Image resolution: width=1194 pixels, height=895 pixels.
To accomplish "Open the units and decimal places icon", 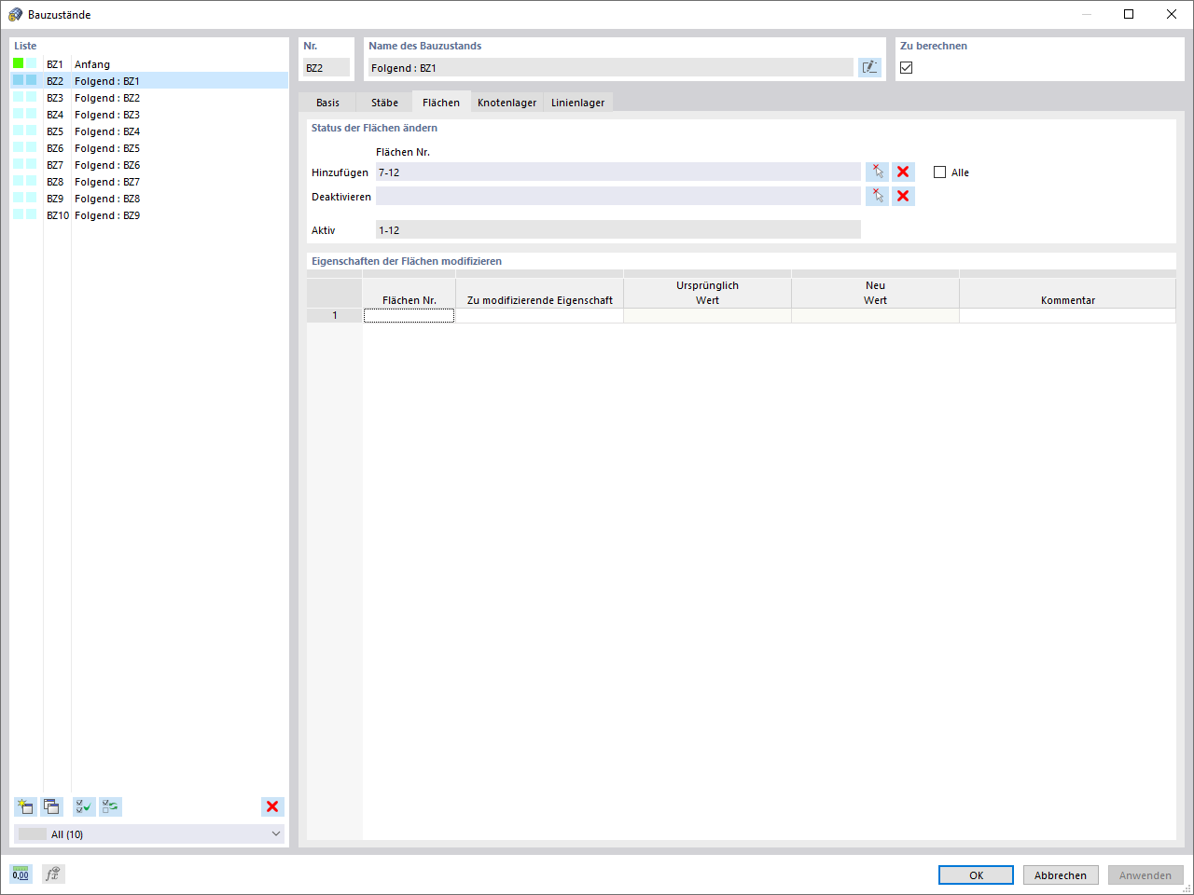I will [x=21, y=874].
